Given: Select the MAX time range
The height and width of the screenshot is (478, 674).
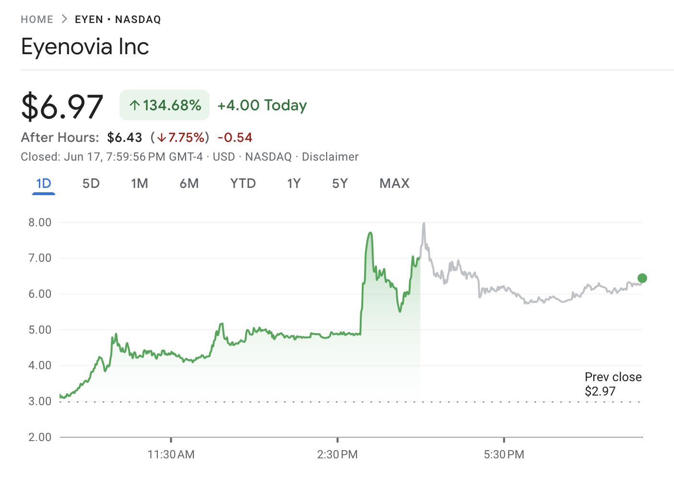Looking at the screenshot, I should [x=394, y=183].
